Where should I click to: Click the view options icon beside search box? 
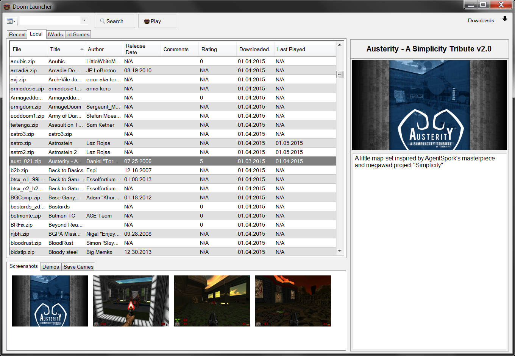11,21
